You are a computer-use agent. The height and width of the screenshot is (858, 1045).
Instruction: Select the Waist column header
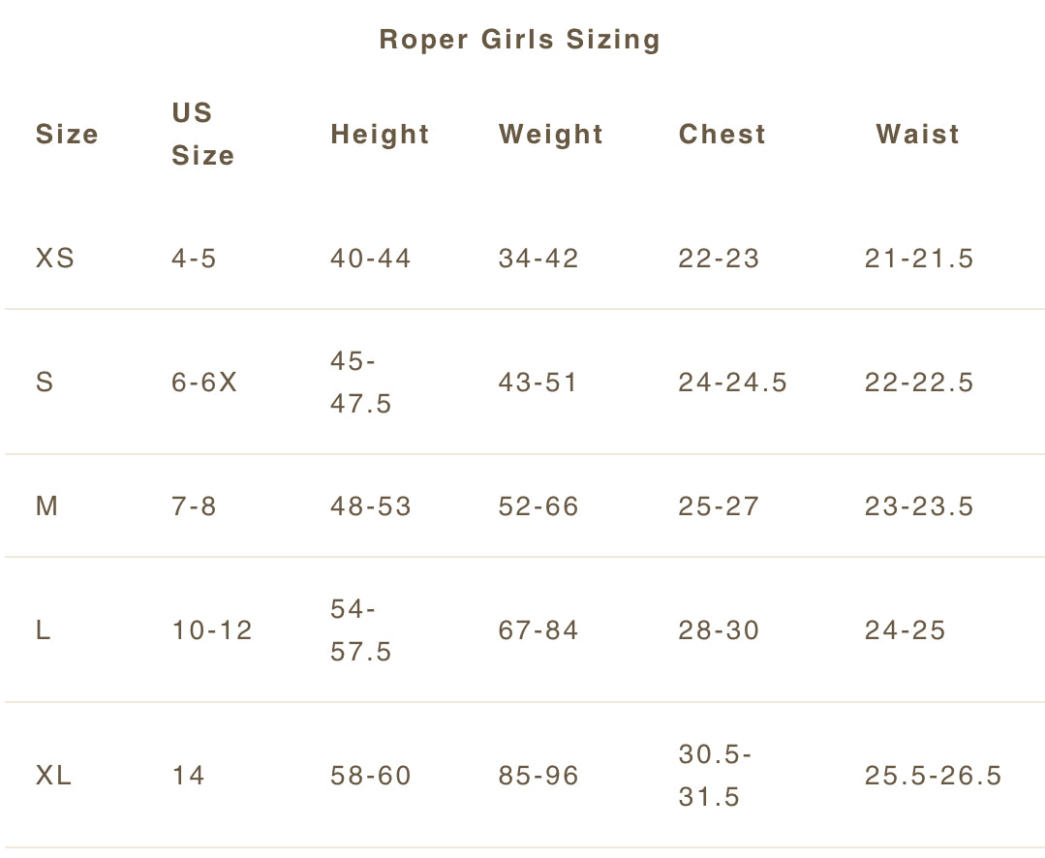(918, 135)
